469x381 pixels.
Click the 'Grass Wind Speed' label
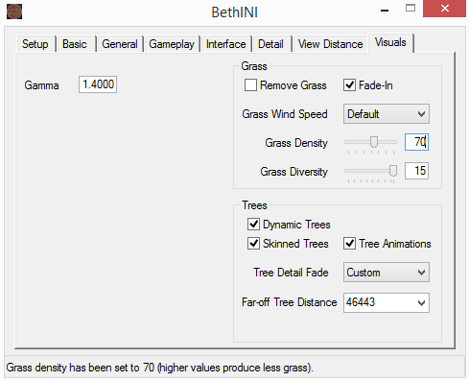[285, 114]
